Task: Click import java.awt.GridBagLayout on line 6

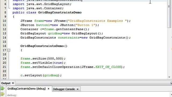Action: tap(42, 4)
